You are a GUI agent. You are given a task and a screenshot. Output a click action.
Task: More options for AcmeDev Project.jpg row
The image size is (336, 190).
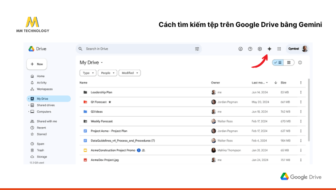coord(301,160)
